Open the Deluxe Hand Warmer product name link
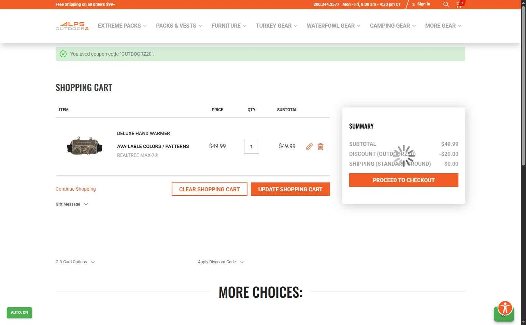 click(x=143, y=133)
